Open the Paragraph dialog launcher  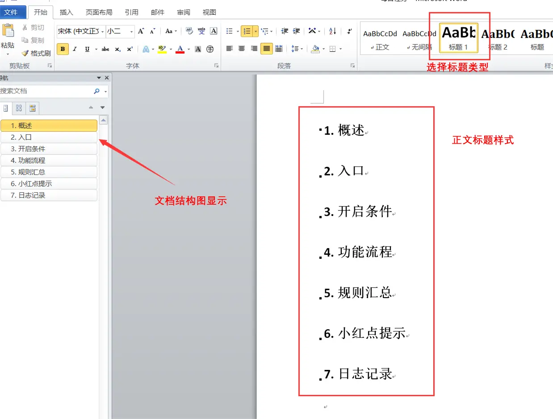click(x=353, y=66)
